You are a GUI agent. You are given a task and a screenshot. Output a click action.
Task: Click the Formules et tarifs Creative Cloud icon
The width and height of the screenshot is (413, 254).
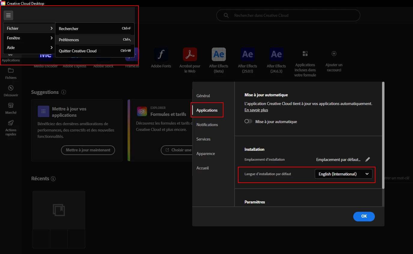(x=142, y=111)
